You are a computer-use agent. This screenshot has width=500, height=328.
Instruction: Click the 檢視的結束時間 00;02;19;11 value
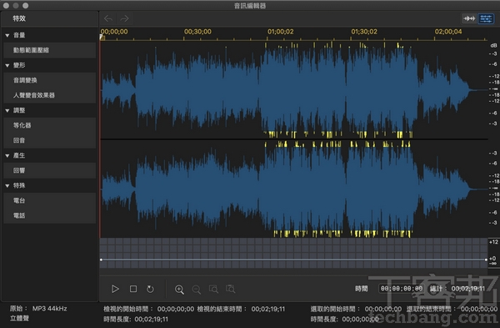[x=267, y=309]
